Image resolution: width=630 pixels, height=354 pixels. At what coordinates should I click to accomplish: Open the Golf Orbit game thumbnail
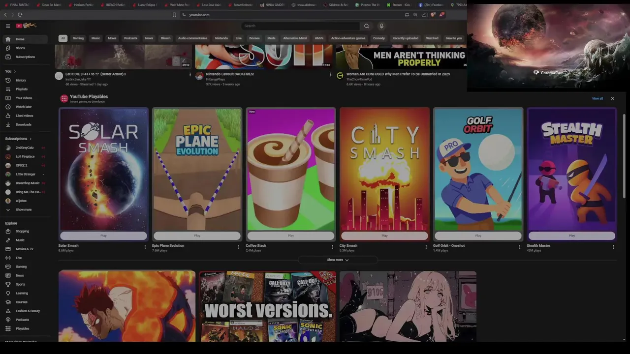[x=478, y=170]
